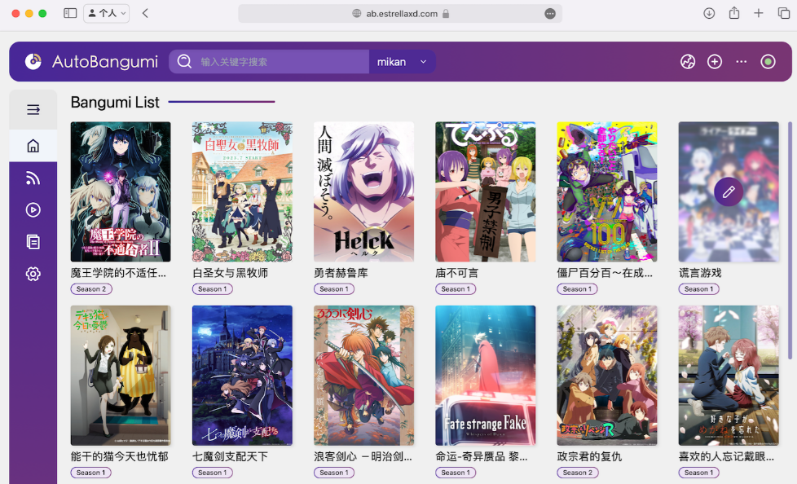The width and height of the screenshot is (797, 484).
Task: Click the page options ellipsis in address bar
Action: [550, 14]
